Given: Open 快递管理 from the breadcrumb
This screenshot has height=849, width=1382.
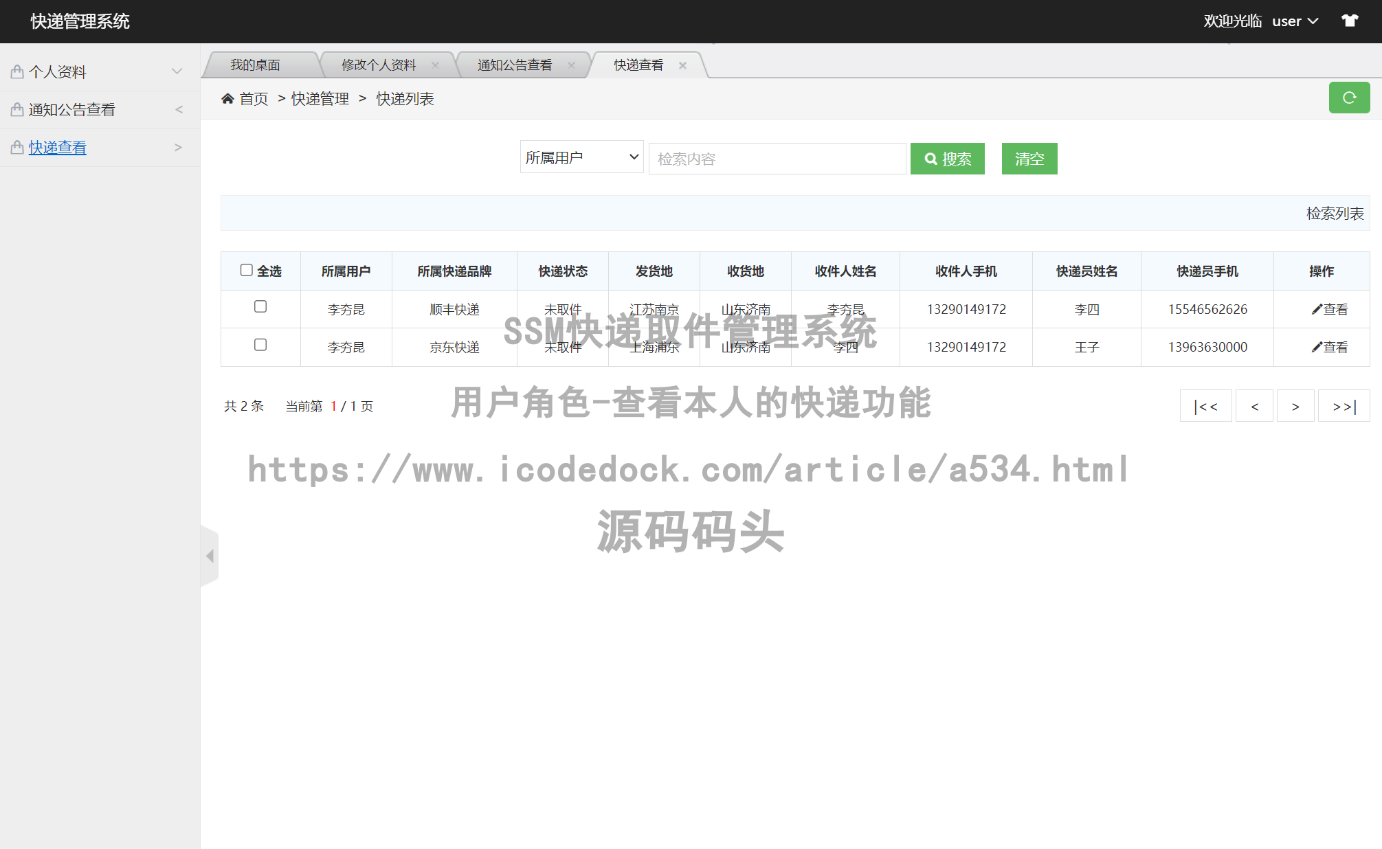Looking at the screenshot, I should 320,98.
